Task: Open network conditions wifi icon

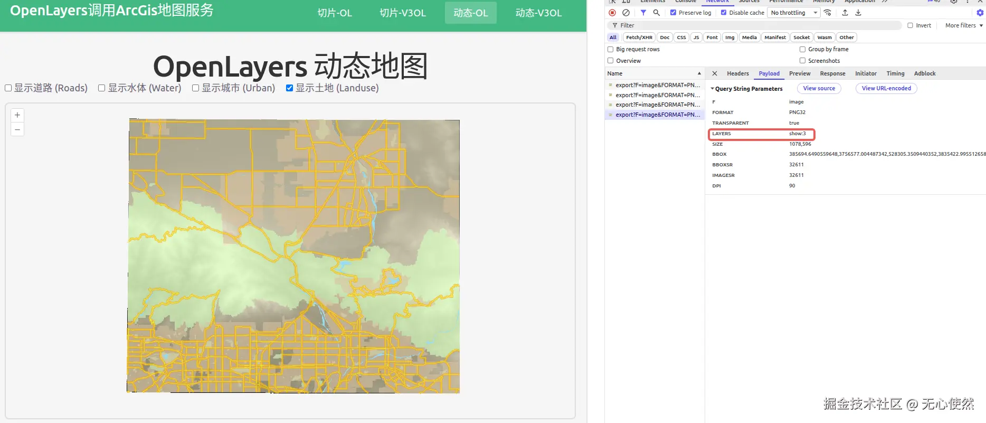Action: coord(828,13)
